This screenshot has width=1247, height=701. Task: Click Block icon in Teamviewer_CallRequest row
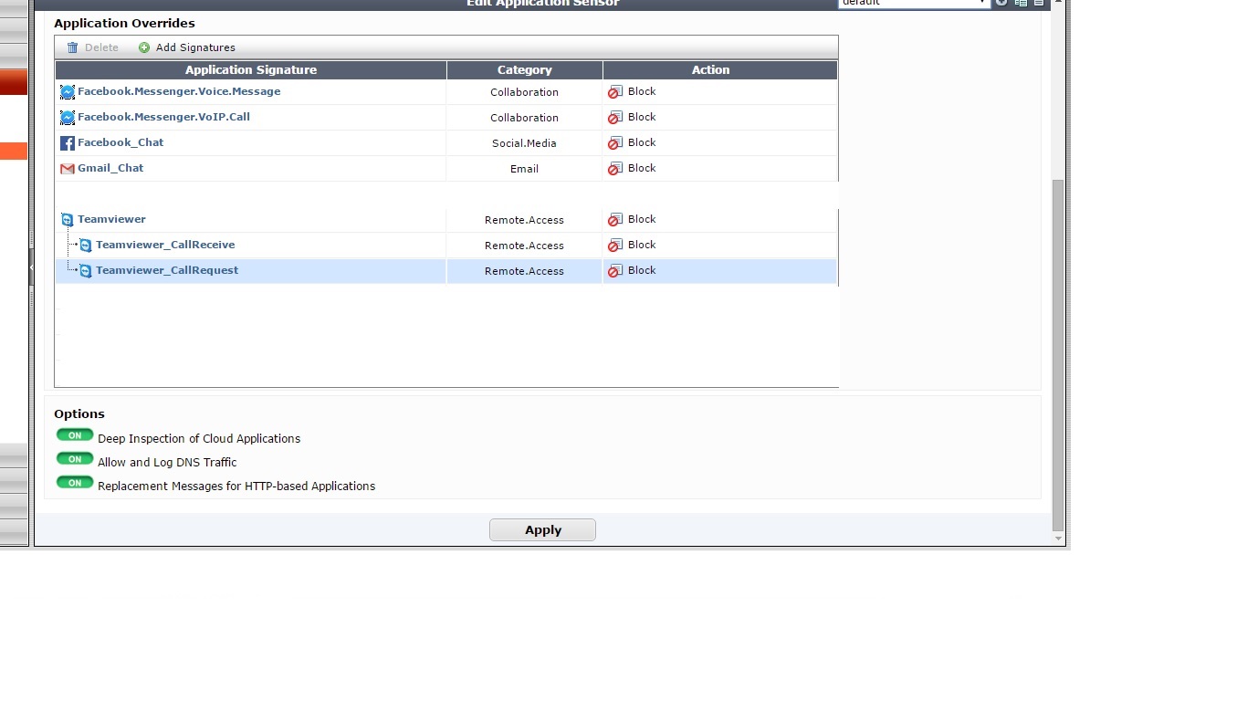click(615, 271)
